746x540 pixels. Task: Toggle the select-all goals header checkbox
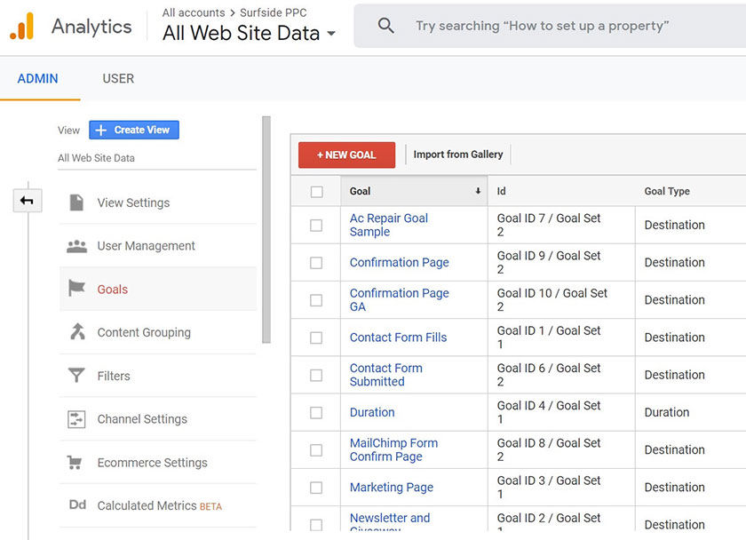tap(317, 192)
